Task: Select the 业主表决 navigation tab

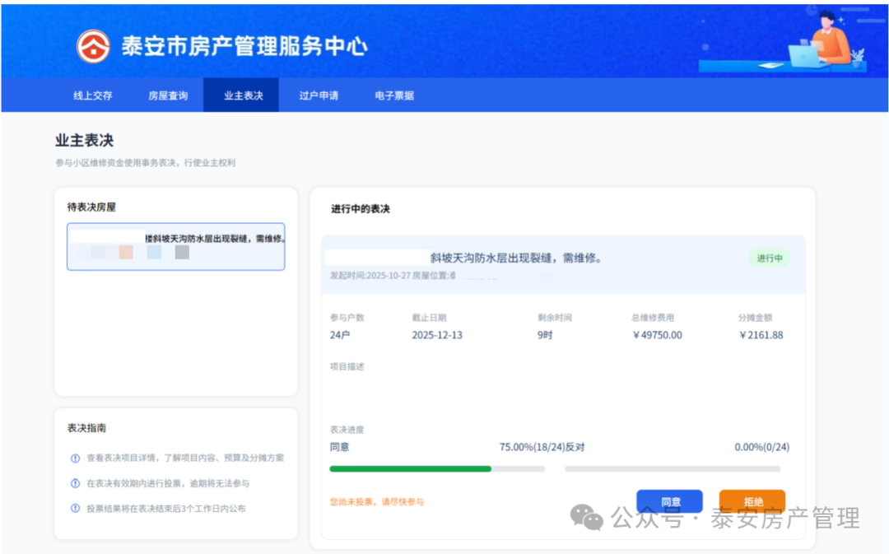Action: tap(243, 95)
